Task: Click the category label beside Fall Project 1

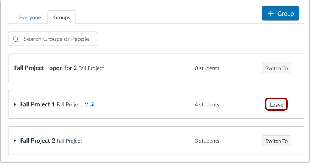Action: click(69, 105)
